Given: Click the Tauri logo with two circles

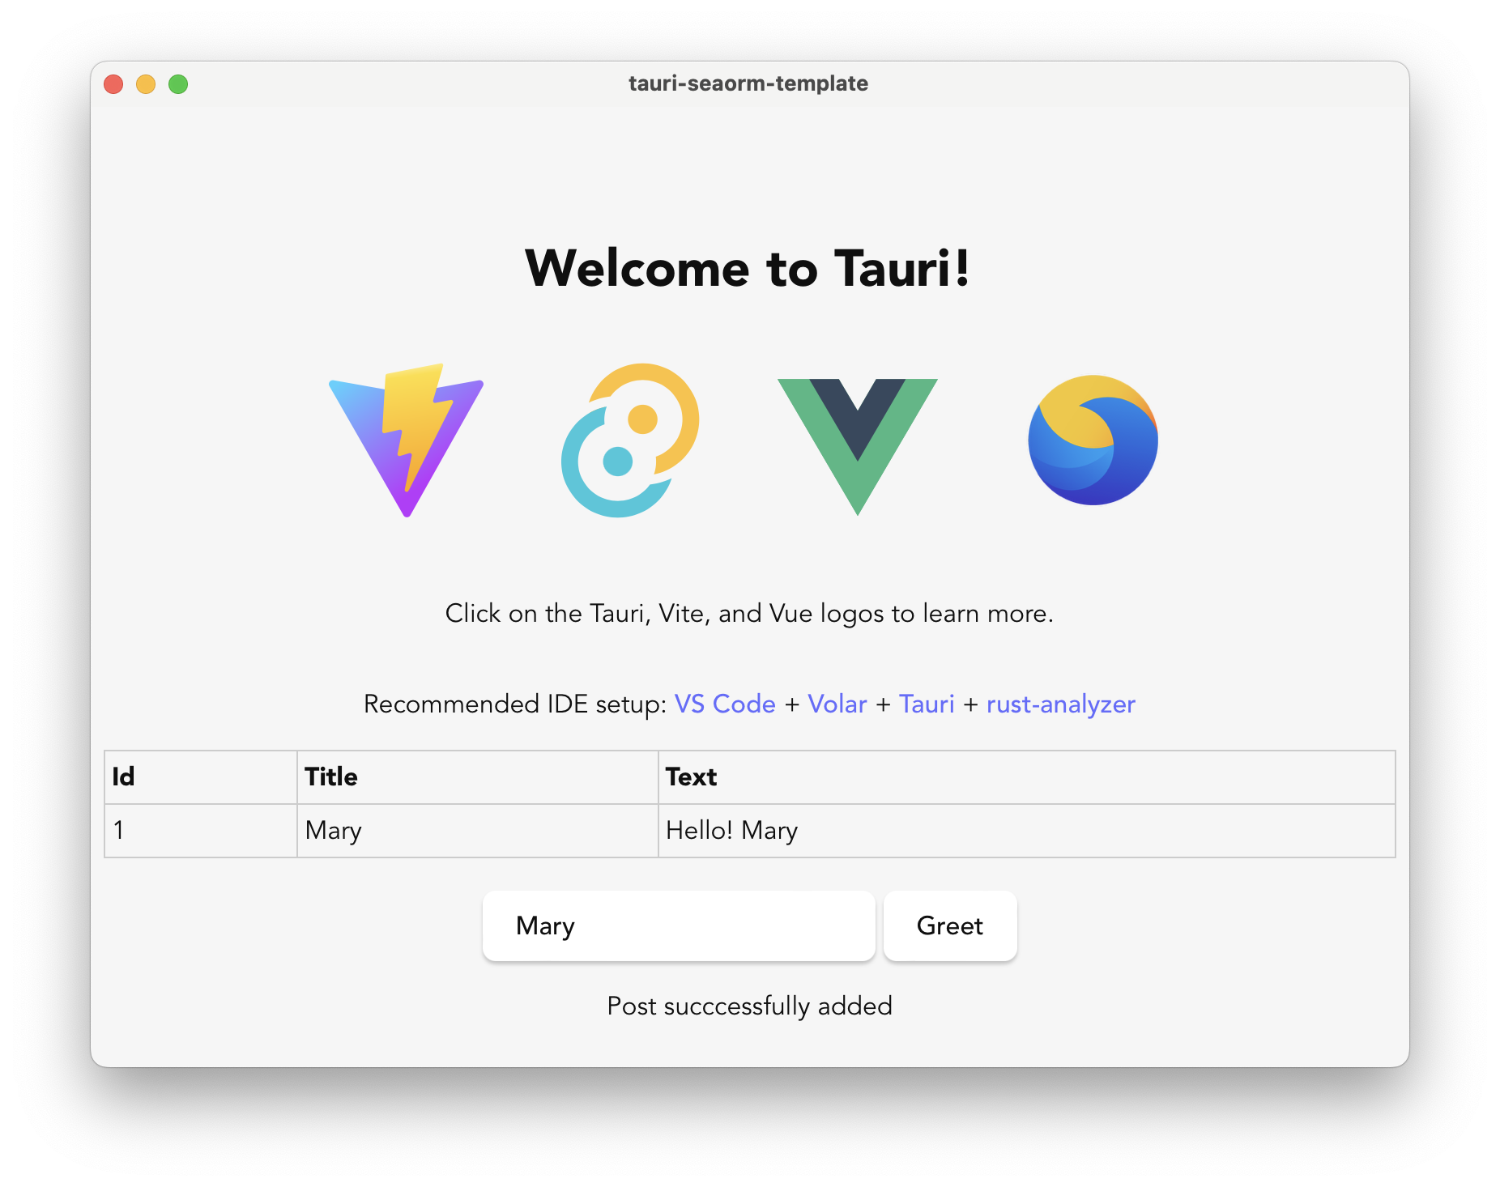Looking at the screenshot, I should [630, 440].
